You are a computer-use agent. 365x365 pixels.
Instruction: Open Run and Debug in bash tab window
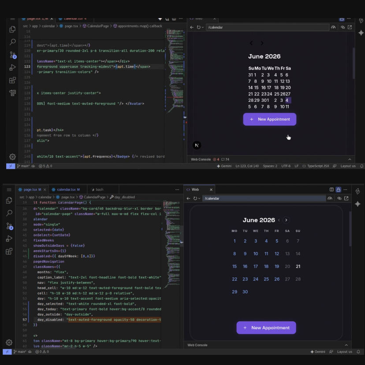click(9, 238)
